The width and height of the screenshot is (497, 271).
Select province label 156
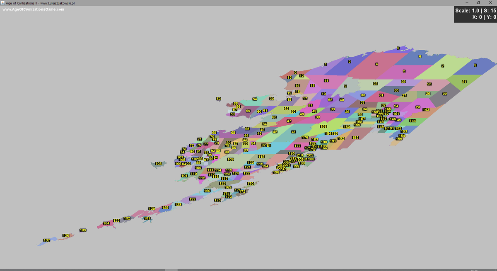pos(323,126)
